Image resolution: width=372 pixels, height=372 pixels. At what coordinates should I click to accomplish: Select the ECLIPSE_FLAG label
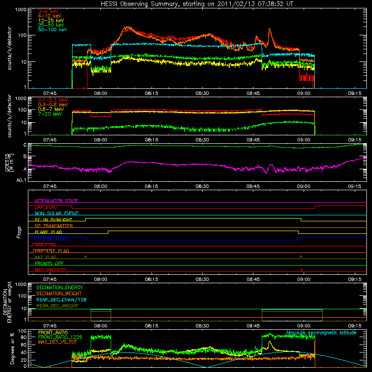pos(51,239)
